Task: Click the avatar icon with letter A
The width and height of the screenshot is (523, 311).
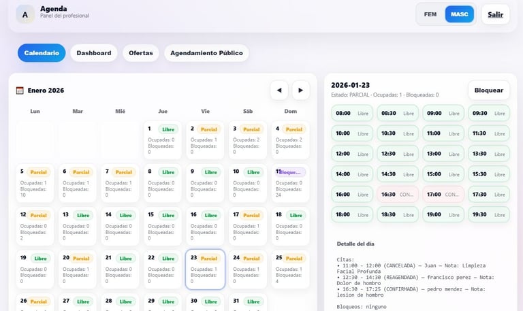Action: tap(25, 14)
